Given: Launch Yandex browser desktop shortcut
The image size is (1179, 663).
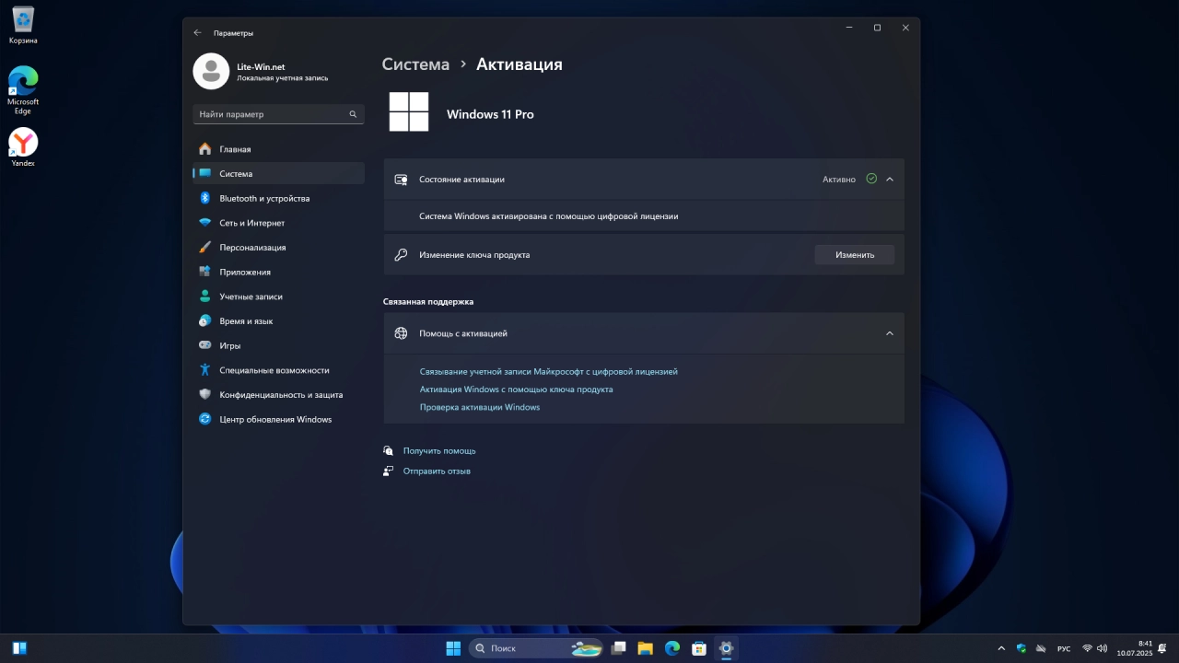Looking at the screenshot, I should click(23, 146).
